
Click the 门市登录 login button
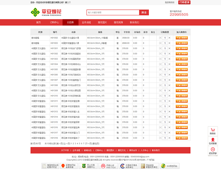(185, 2)
